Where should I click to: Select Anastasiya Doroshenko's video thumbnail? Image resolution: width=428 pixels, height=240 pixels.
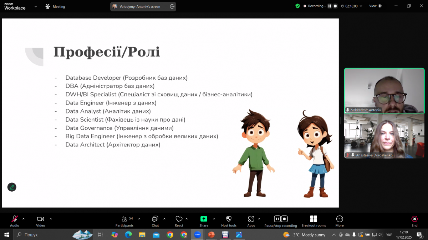pos(384,136)
